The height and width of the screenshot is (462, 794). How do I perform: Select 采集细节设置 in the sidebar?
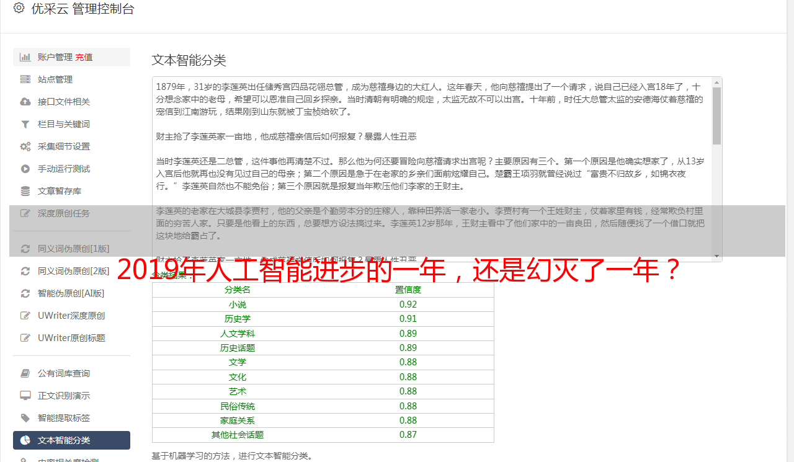71,146
